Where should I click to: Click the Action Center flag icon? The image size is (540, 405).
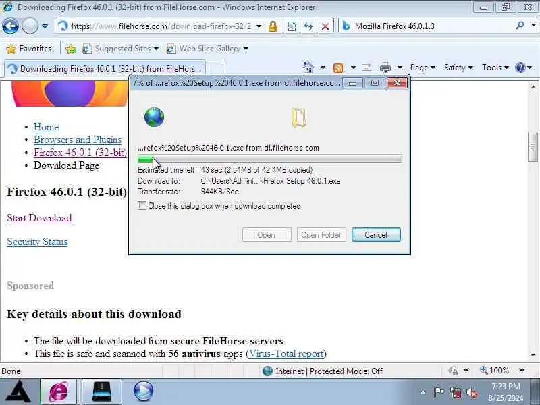click(438, 392)
